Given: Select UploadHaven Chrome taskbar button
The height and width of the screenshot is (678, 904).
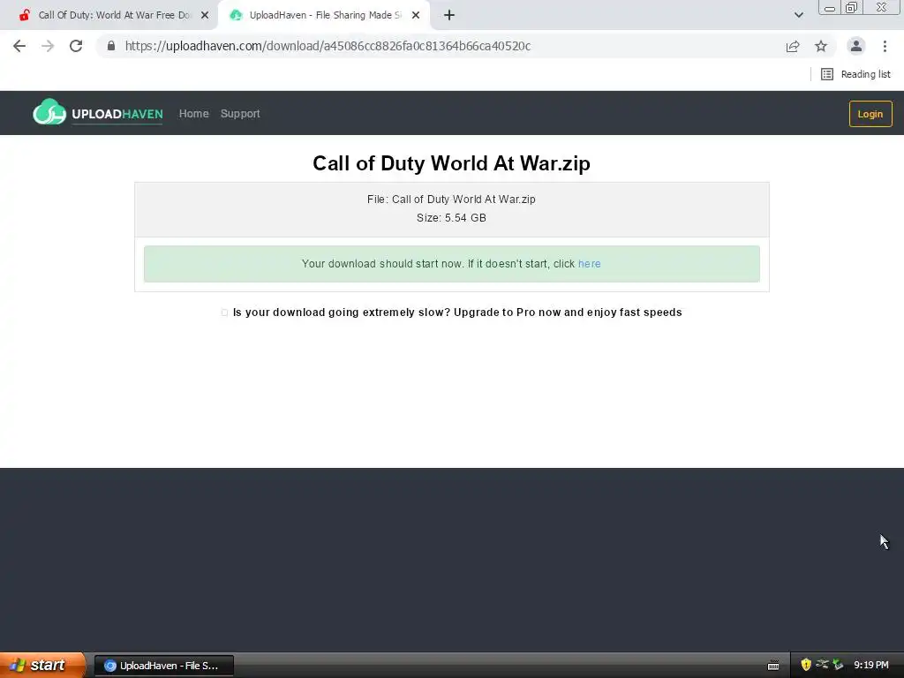Looking at the screenshot, I should click(164, 666).
